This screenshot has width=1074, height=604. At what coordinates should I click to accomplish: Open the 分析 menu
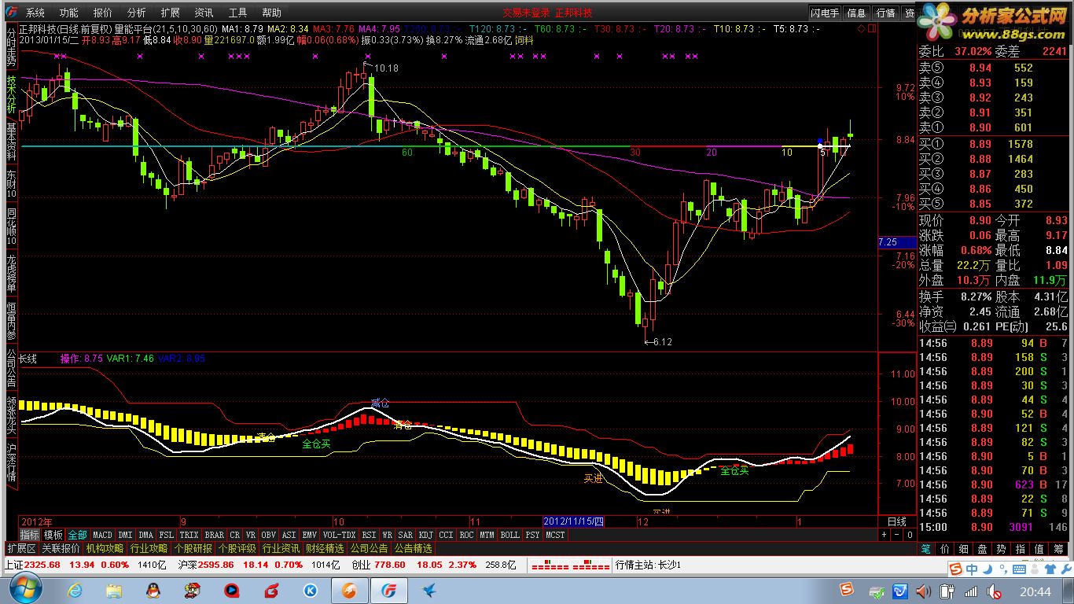click(137, 13)
